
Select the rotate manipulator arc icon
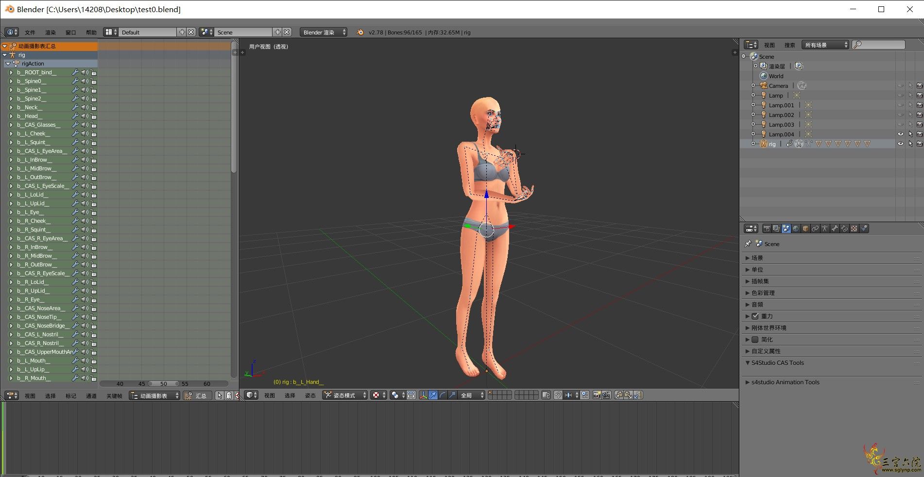(x=443, y=395)
